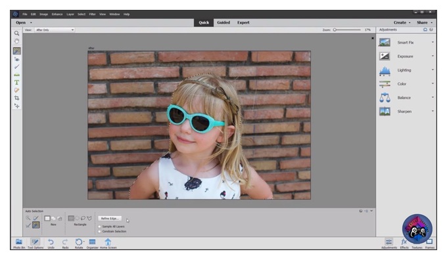
Task: Expand the Color adjustment
Action: pyautogui.click(x=433, y=84)
